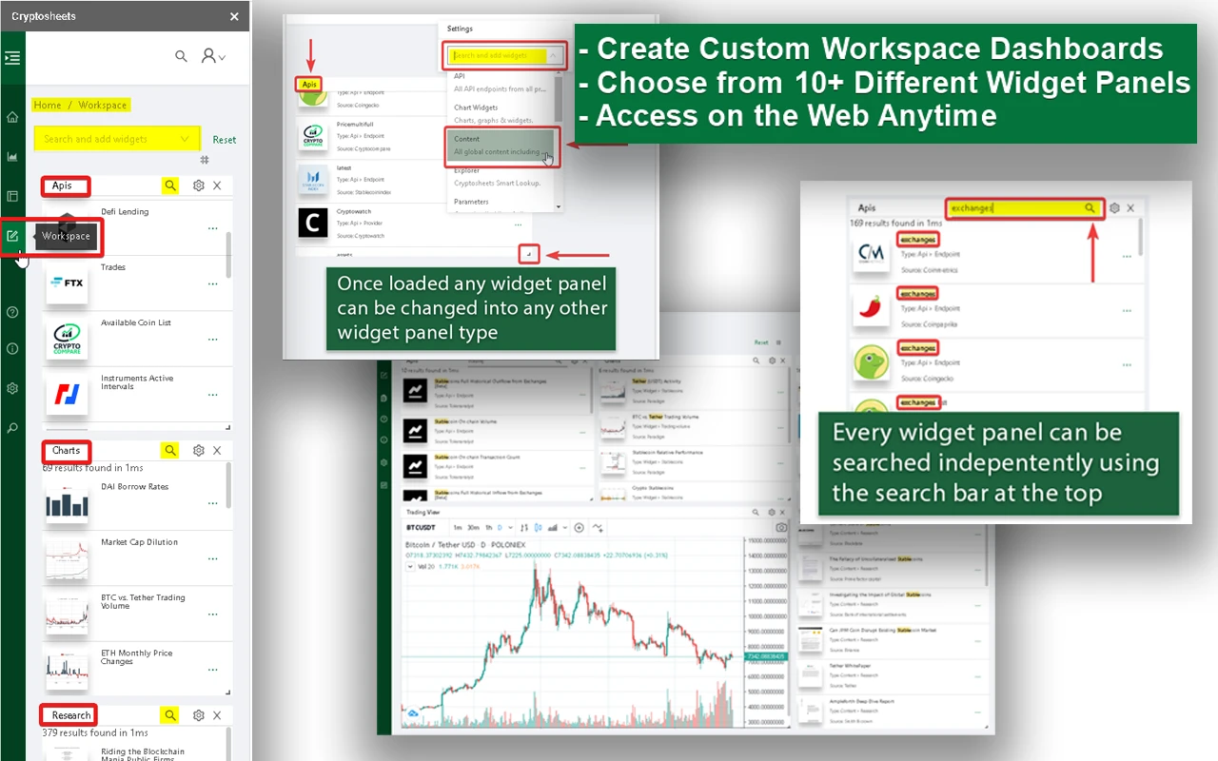Choose Explorer in the dropdown list
Image resolution: width=1218 pixels, height=761 pixels.
[x=499, y=176]
